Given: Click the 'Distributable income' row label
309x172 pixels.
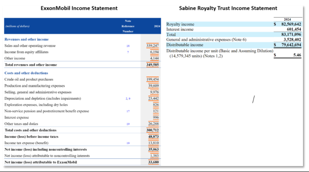Looking at the screenshot, I should tap(185, 45).
